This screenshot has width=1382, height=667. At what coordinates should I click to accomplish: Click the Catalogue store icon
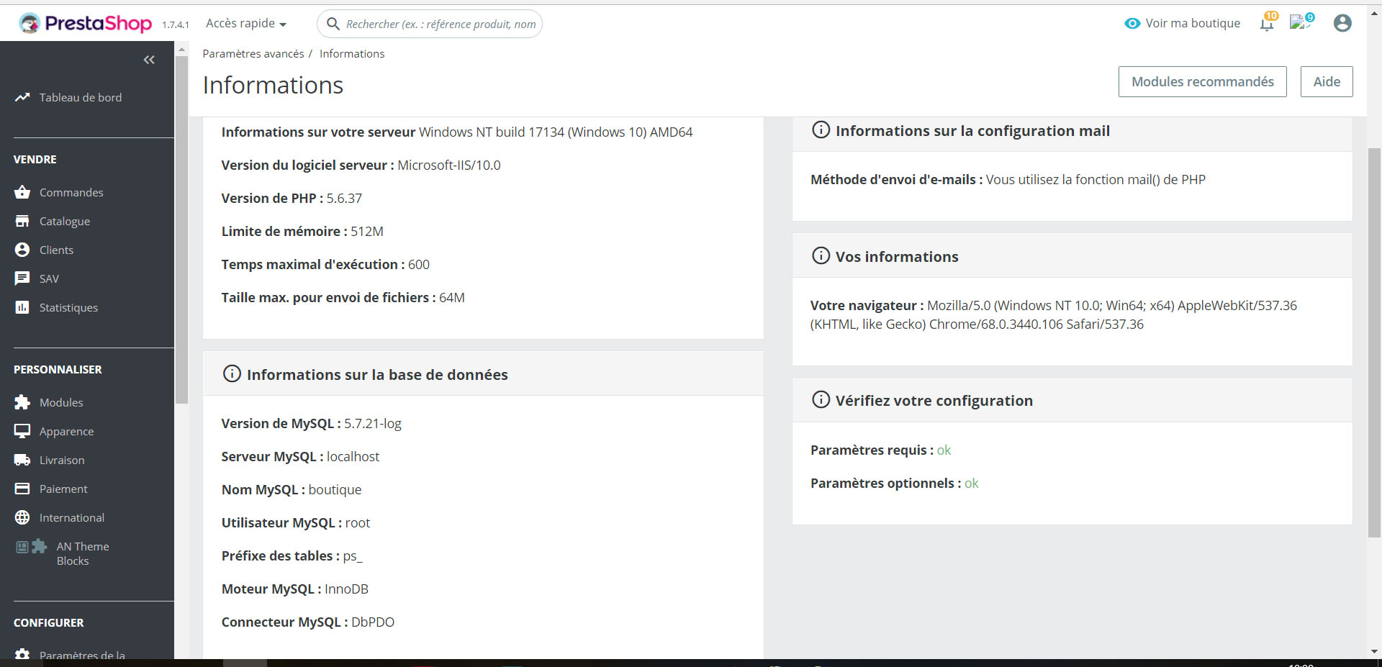pyautogui.click(x=22, y=221)
